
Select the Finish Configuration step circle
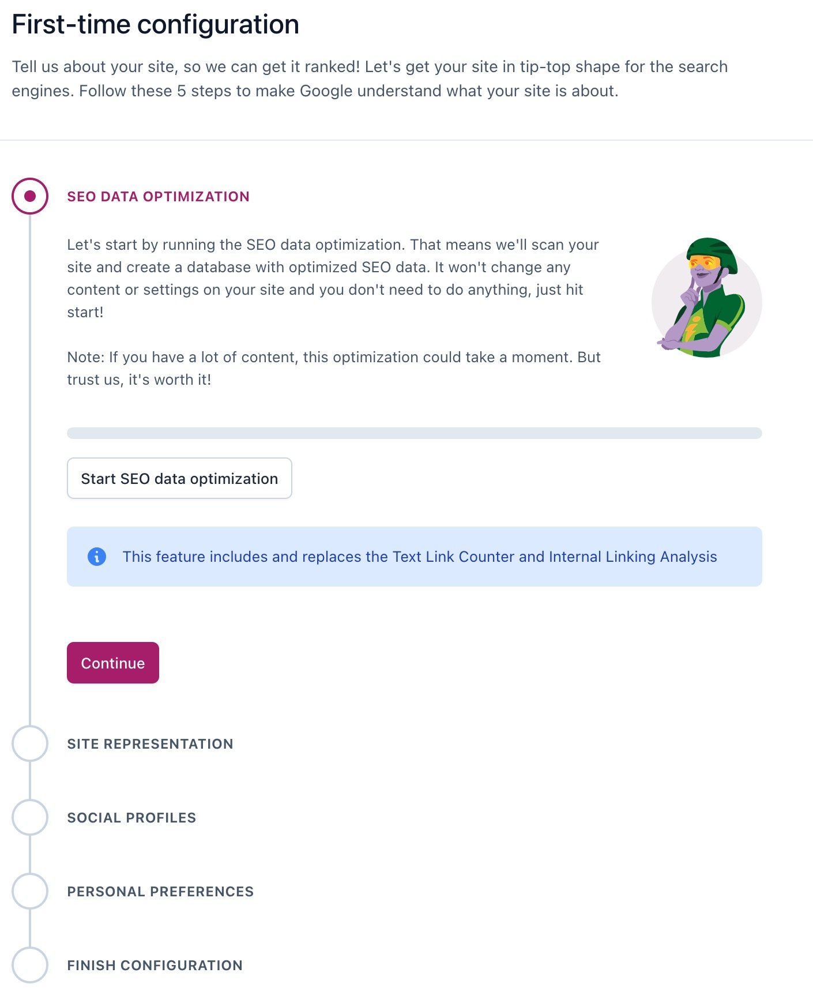pyautogui.click(x=30, y=965)
